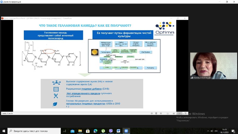Viewport: 238px width, 134px height.
Task: Click the slide title 'ЧТО ТАКОЕ ГЕЛЛАНОВАЯ КАМЕДЬ'
Action: 85,26
